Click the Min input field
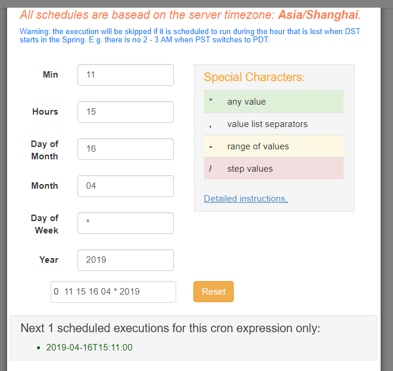 pyautogui.click(x=126, y=75)
